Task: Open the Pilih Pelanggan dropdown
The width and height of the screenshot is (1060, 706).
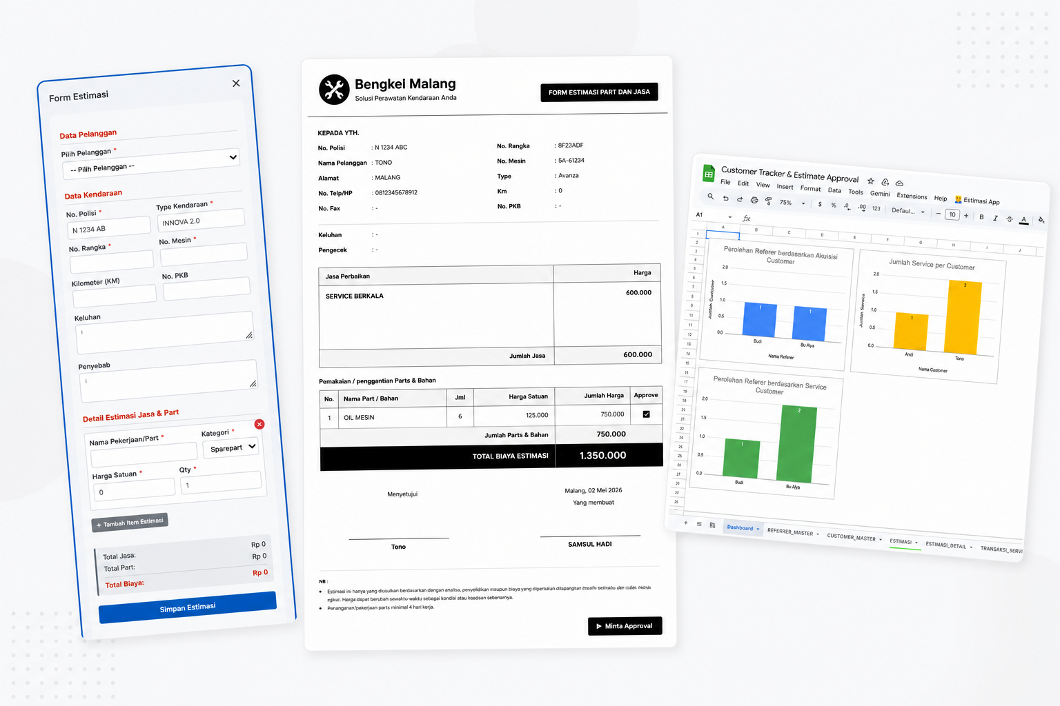Action: pyautogui.click(x=151, y=163)
